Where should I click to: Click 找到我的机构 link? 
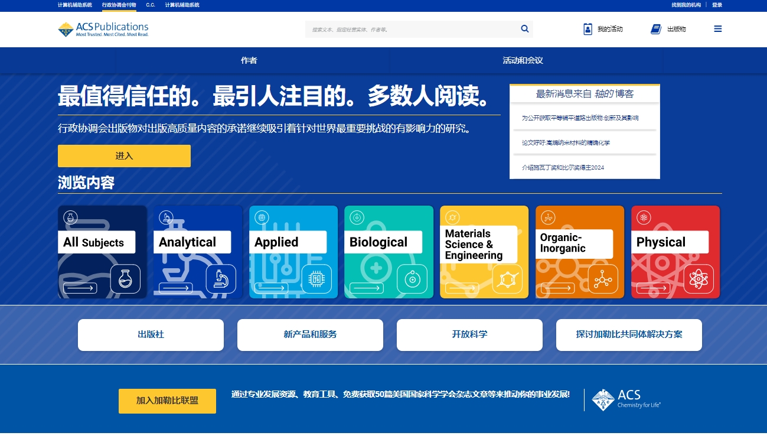[686, 5]
